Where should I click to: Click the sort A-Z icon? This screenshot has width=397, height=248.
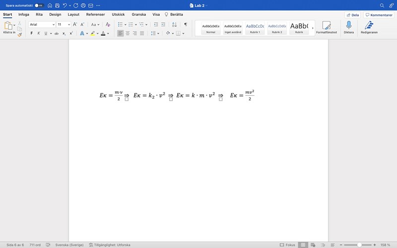coord(174,24)
